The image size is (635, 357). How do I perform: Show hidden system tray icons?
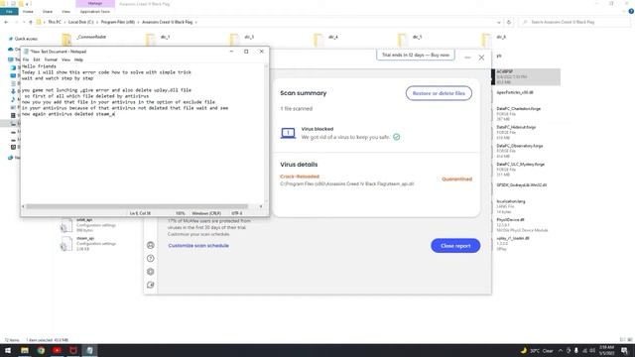coord(561,350)
